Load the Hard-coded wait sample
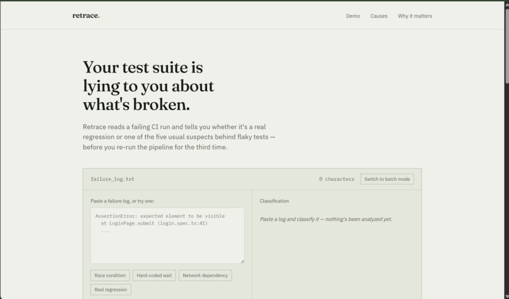This screenshot has height=299, width=509. pos(154,275)
